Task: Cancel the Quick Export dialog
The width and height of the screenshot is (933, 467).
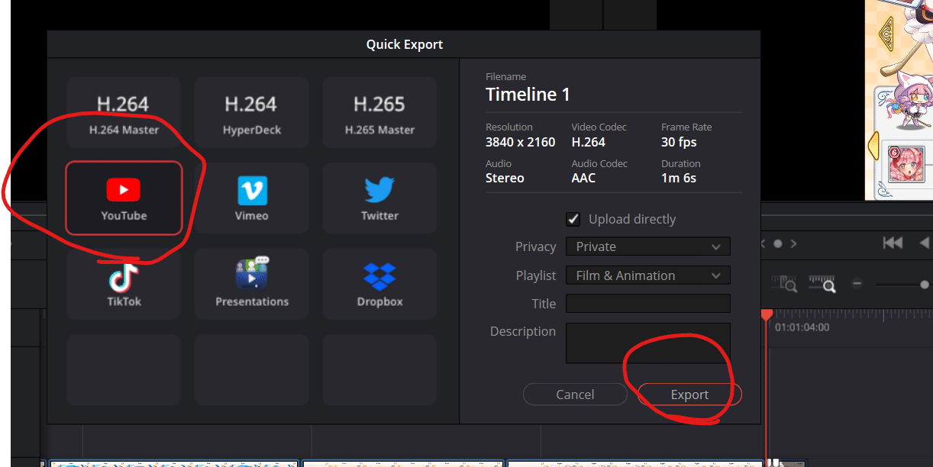Action: point(574,395)
